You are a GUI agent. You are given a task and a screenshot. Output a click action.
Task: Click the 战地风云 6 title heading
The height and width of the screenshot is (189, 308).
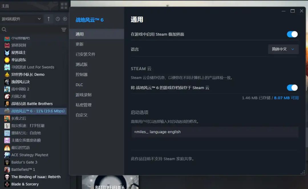click(90, 20)
